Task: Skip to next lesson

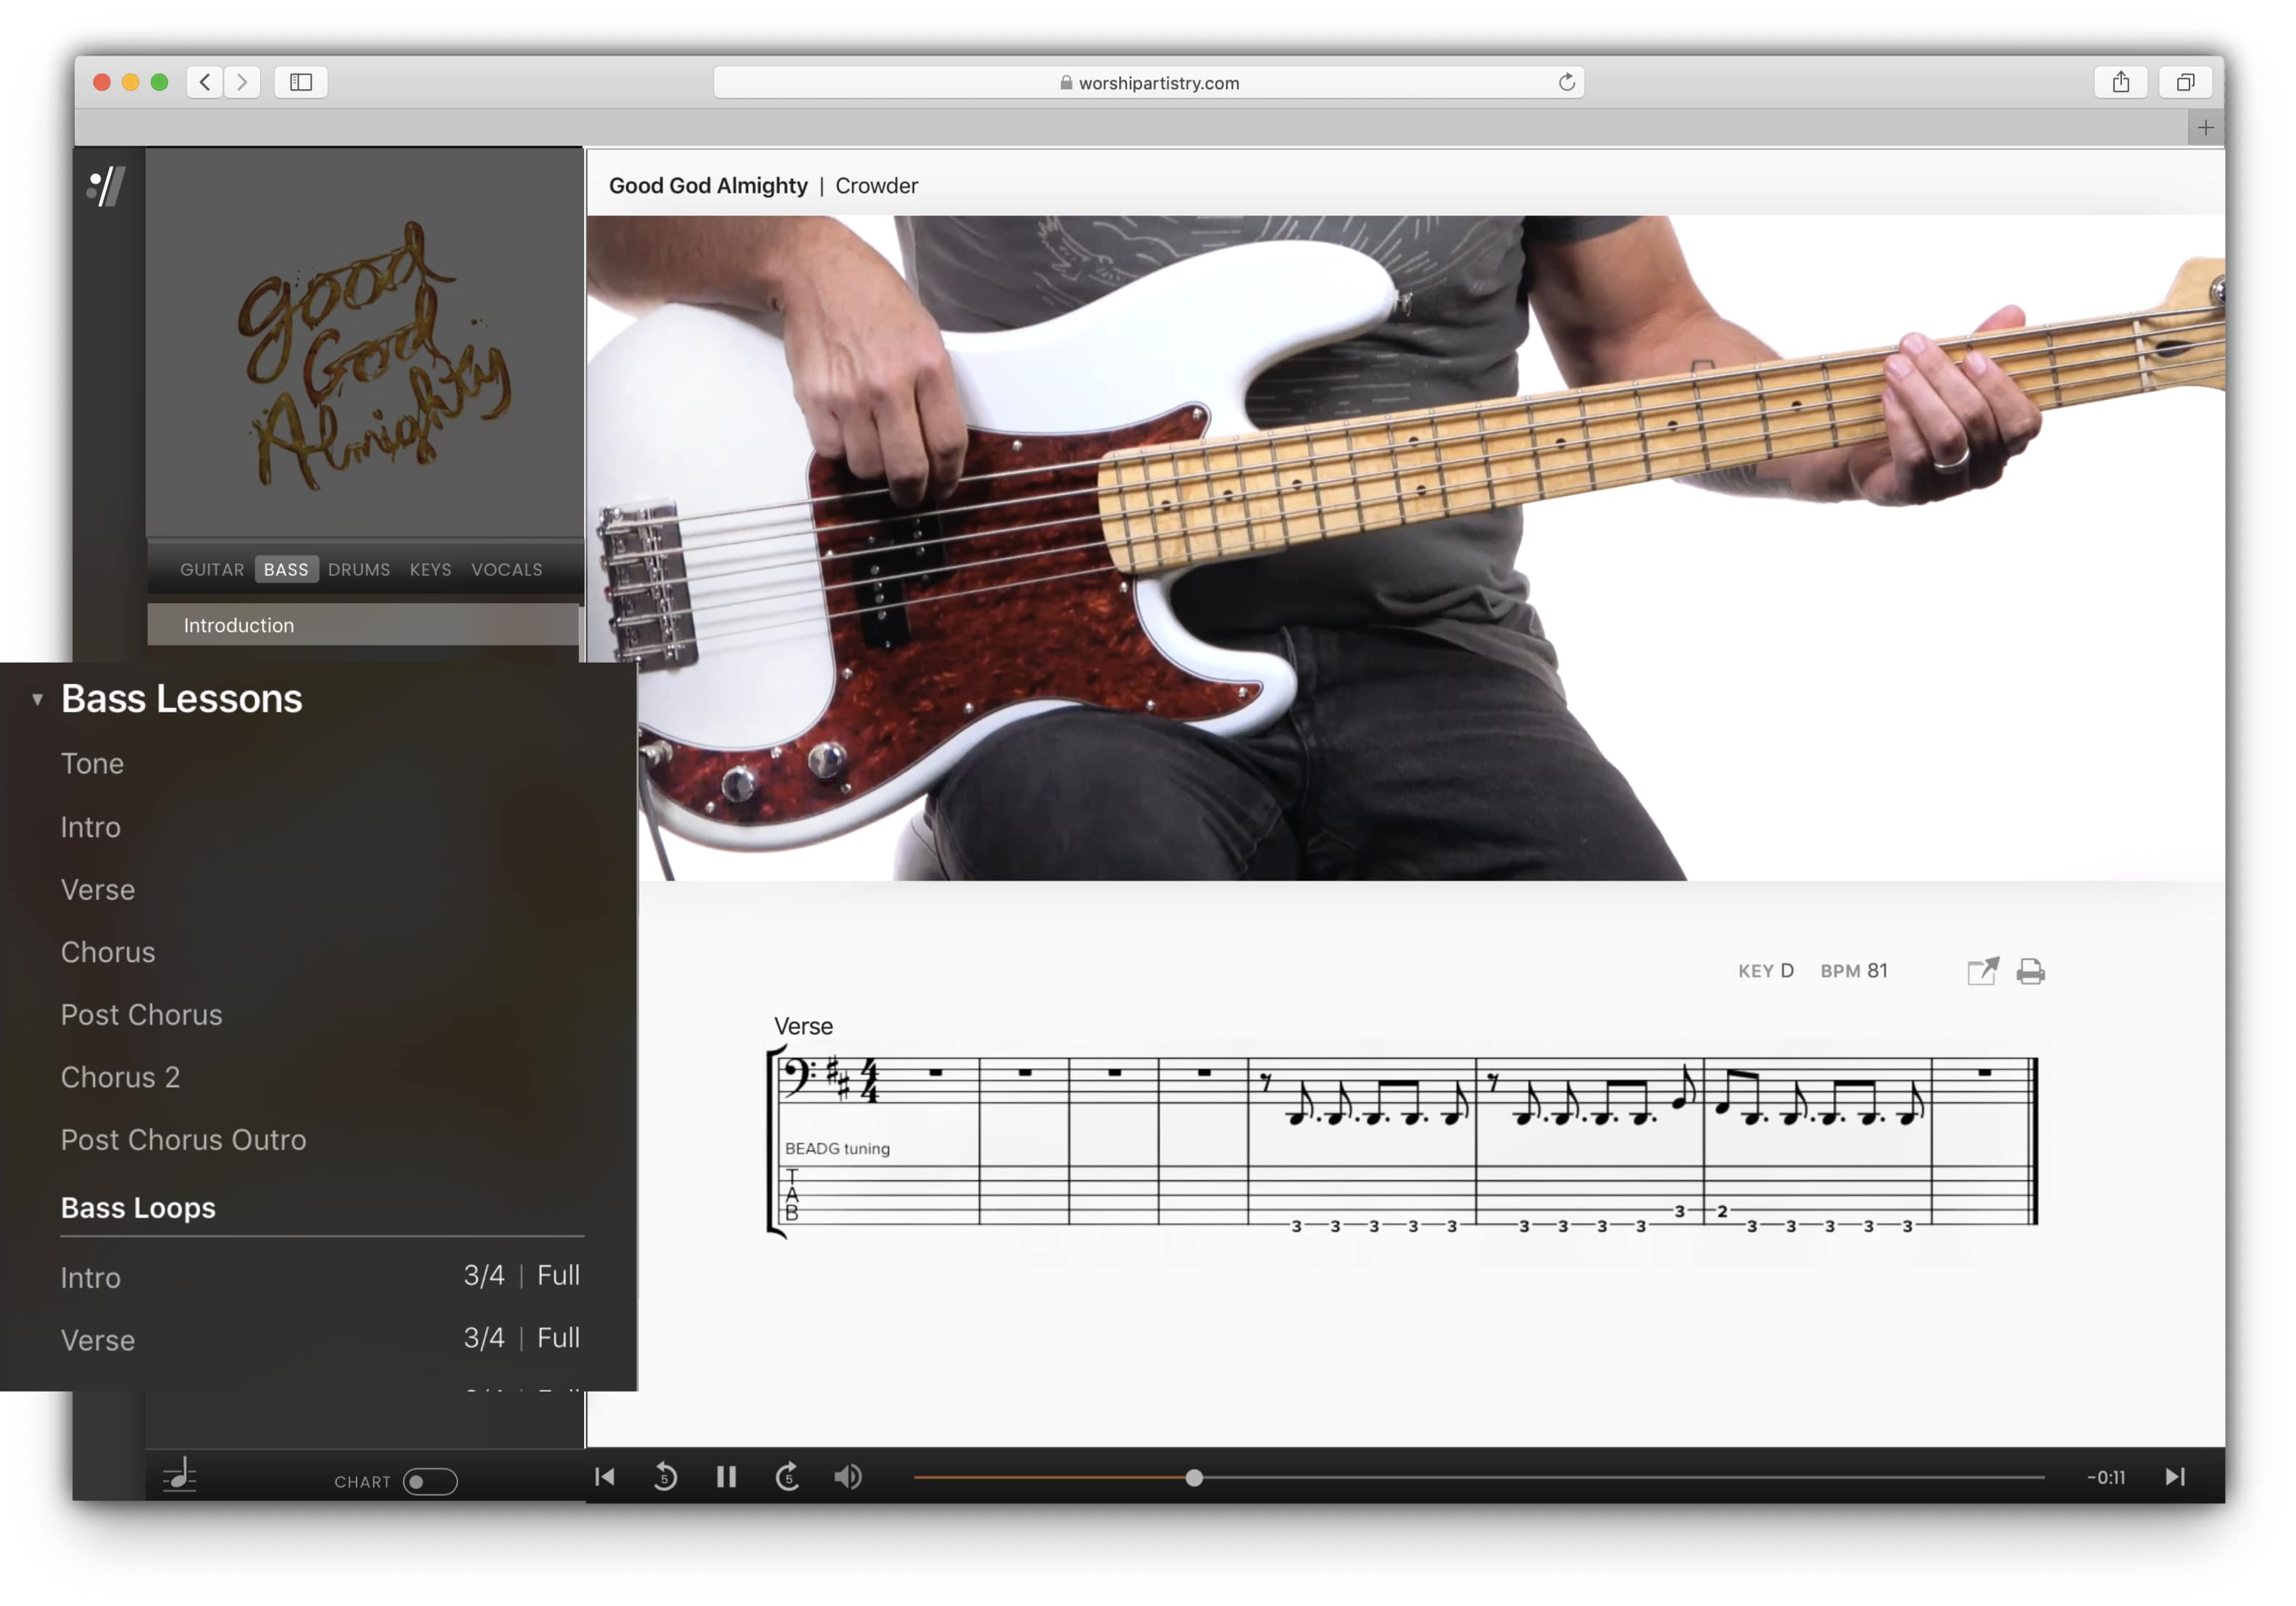Action: pyautogui.click(x=2174, y=1477)
